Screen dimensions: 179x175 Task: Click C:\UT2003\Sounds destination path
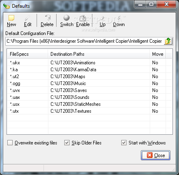70,97
